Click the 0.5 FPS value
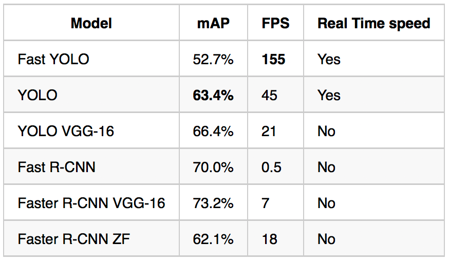The height and width of the screenshot is (261, 449). [271, 167]
